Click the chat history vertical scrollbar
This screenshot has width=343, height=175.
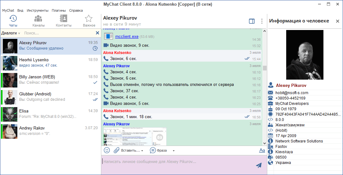point(265,68)
